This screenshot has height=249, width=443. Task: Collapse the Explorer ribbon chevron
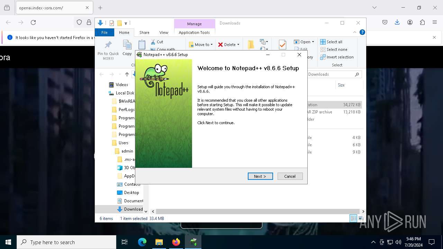point(354,33)
